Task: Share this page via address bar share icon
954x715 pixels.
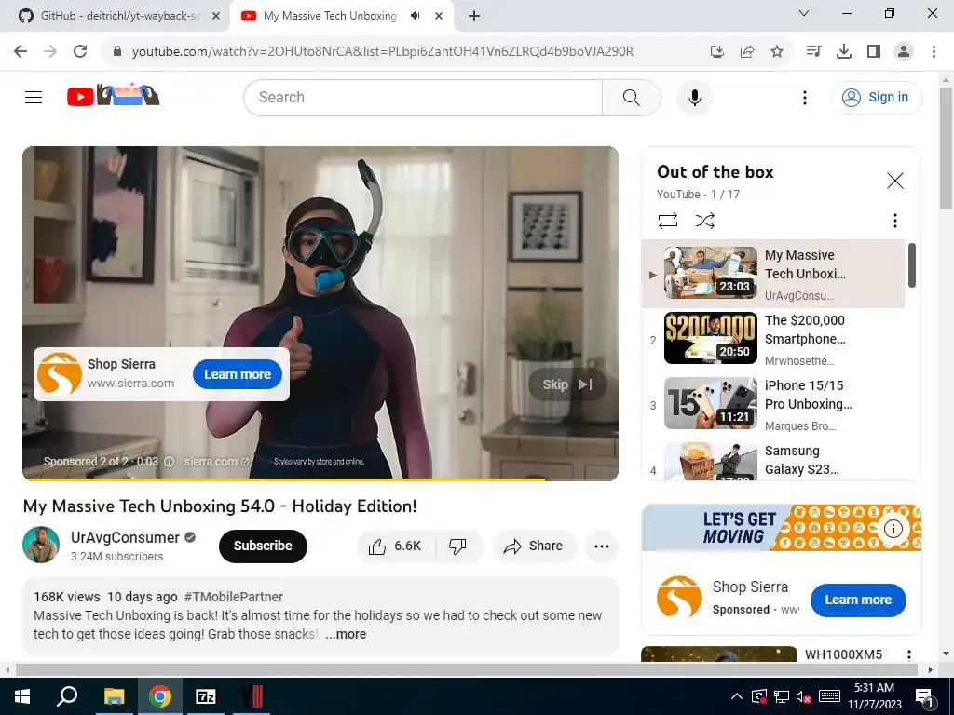Action: point(747,51)
